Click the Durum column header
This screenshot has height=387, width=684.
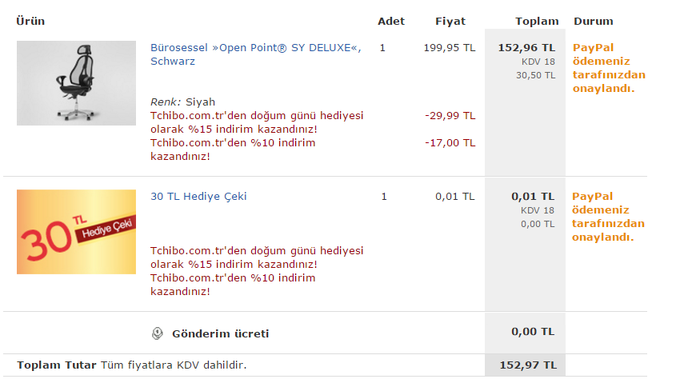[594, 22]
